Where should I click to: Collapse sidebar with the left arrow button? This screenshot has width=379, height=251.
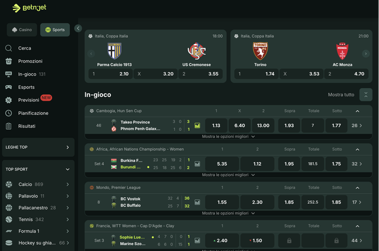[78, 28]
